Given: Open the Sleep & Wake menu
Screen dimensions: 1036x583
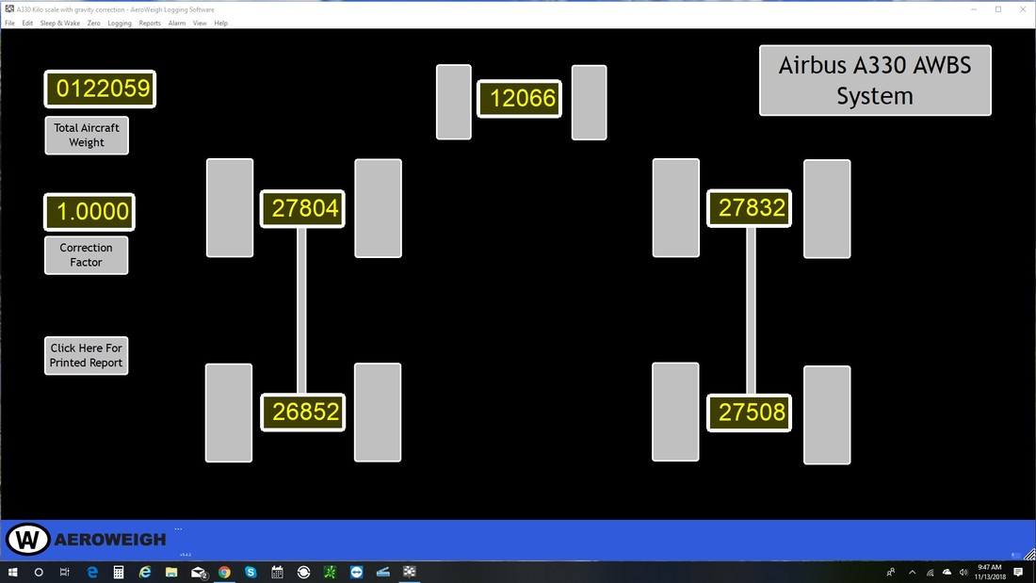Looking at the screenshot, I should point(60,24).
